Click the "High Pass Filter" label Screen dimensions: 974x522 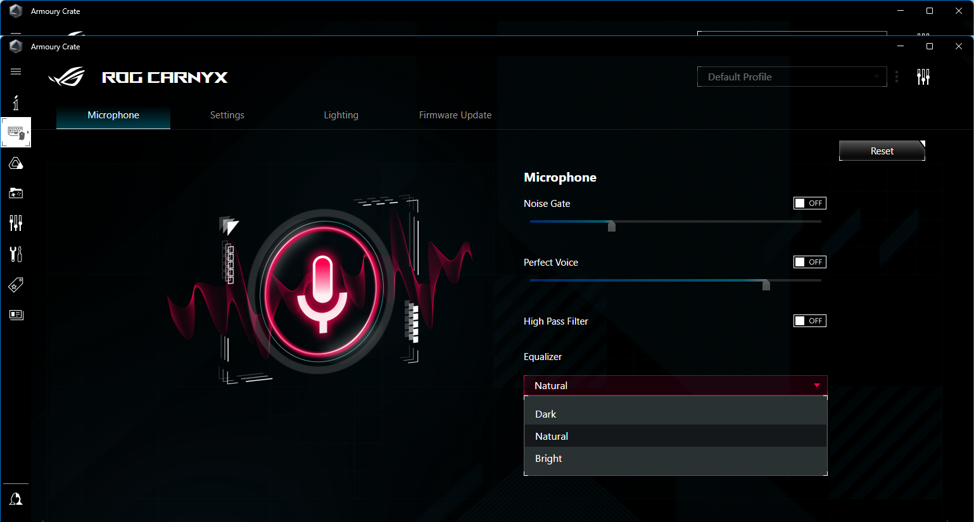coord(556,321)
